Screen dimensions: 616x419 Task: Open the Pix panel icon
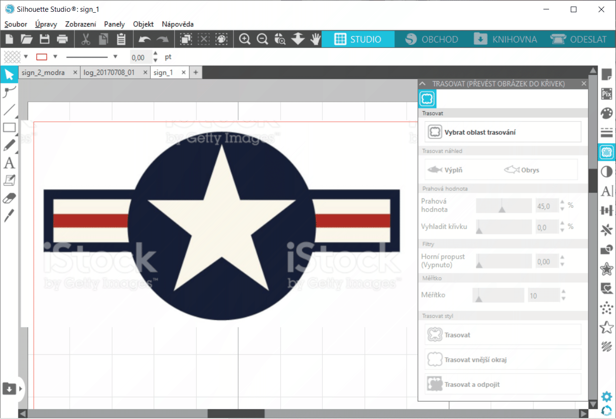tap(607, 94)
